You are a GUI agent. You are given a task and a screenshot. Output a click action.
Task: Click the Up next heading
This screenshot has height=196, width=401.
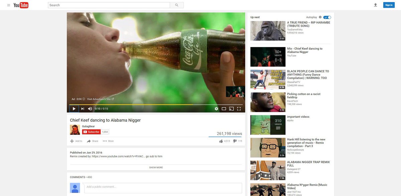(255, 17)
